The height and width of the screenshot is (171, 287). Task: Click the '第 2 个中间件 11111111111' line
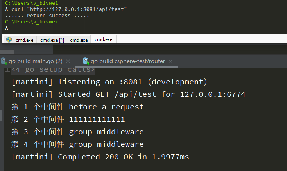pos(68,119)
